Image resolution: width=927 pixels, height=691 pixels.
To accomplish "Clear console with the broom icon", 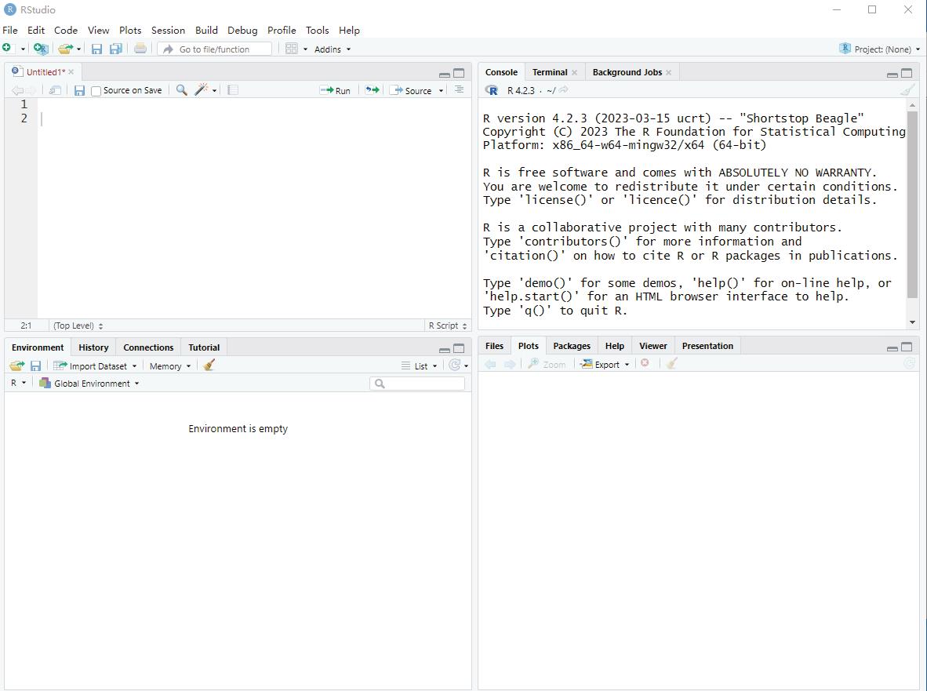I will click(x=907, y=90).
